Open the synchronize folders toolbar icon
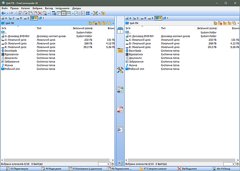The width and height of the screenshot is (240, 171). point(76,13)
